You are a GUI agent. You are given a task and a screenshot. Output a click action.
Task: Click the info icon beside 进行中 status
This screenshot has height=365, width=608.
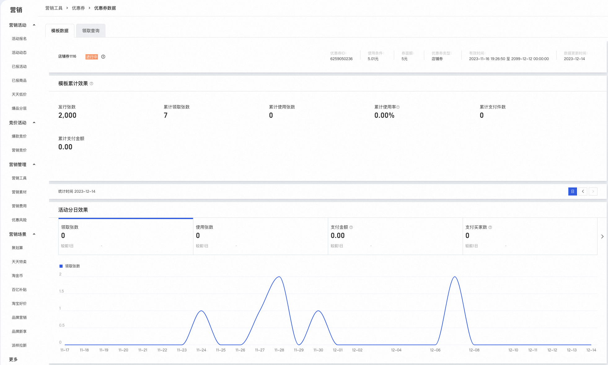[x=103, y=57]
